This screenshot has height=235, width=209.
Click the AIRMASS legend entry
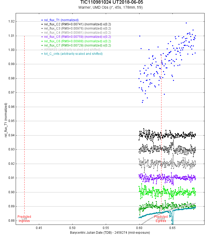point(72,50)
